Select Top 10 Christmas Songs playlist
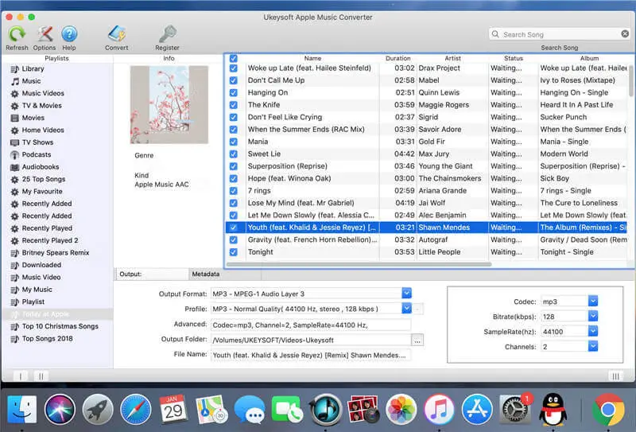Screen dimensions: 636x432 (60, 326)
